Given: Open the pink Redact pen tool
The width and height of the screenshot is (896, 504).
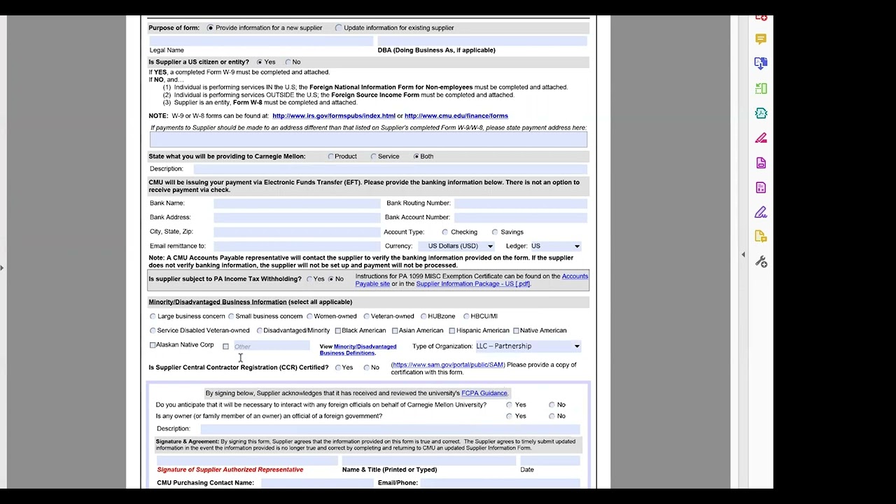Looking at the screenshot, I should 761,138.
